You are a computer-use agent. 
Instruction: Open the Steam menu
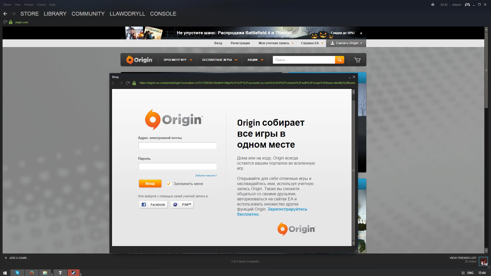point(7,5)
